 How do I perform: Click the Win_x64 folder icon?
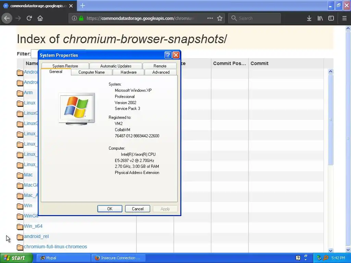click(20, 227)
